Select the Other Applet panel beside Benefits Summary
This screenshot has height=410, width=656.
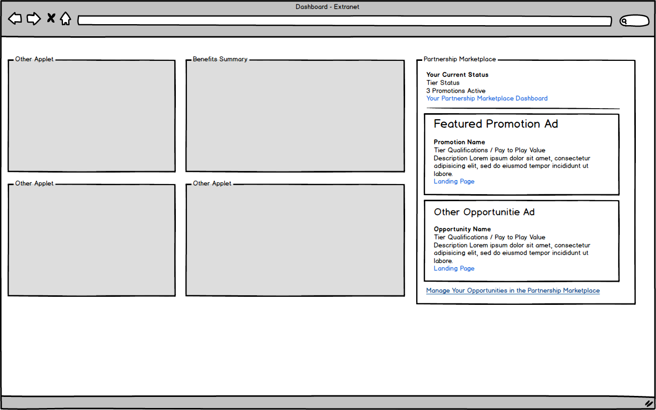click(x=92, y=116)
